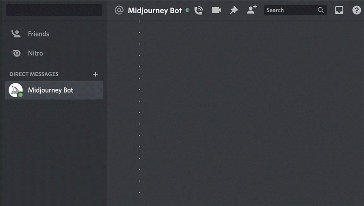The image size is (364, 206).
Task: Click the search magnifier icon
Action: point(321,10)
